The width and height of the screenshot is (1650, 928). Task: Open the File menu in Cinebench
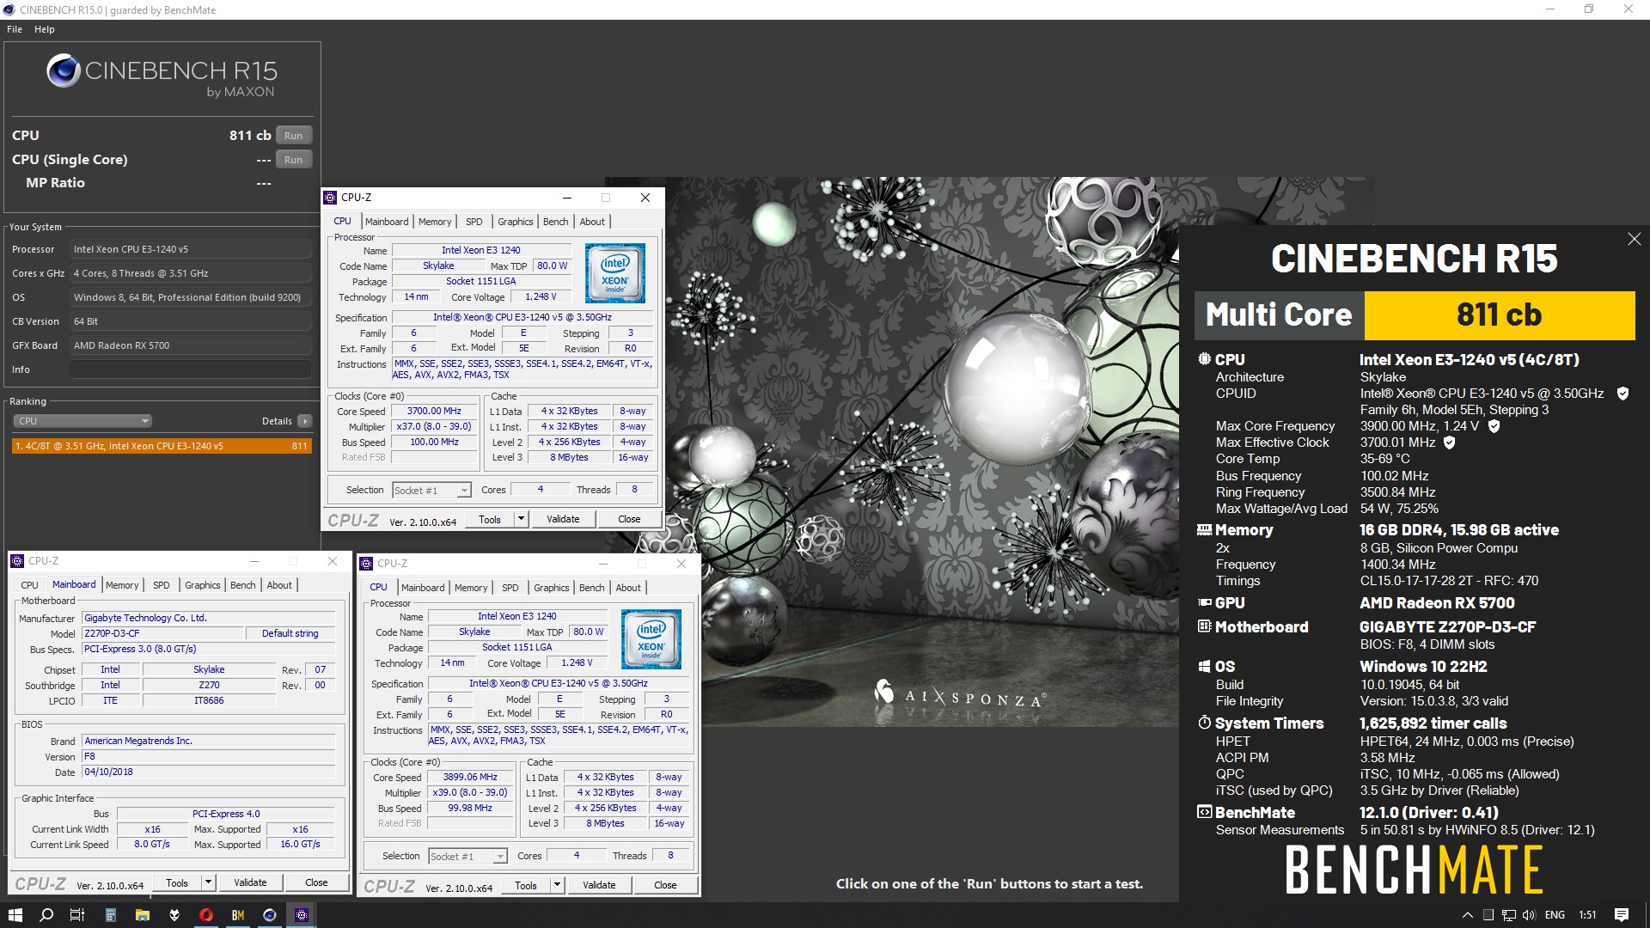click(15, 29)
